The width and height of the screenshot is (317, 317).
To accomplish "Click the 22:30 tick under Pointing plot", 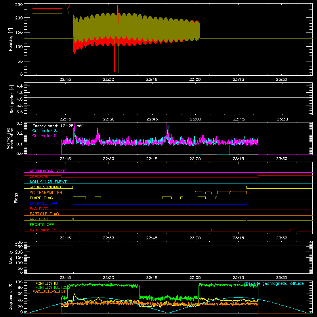I will pos(108,80).
